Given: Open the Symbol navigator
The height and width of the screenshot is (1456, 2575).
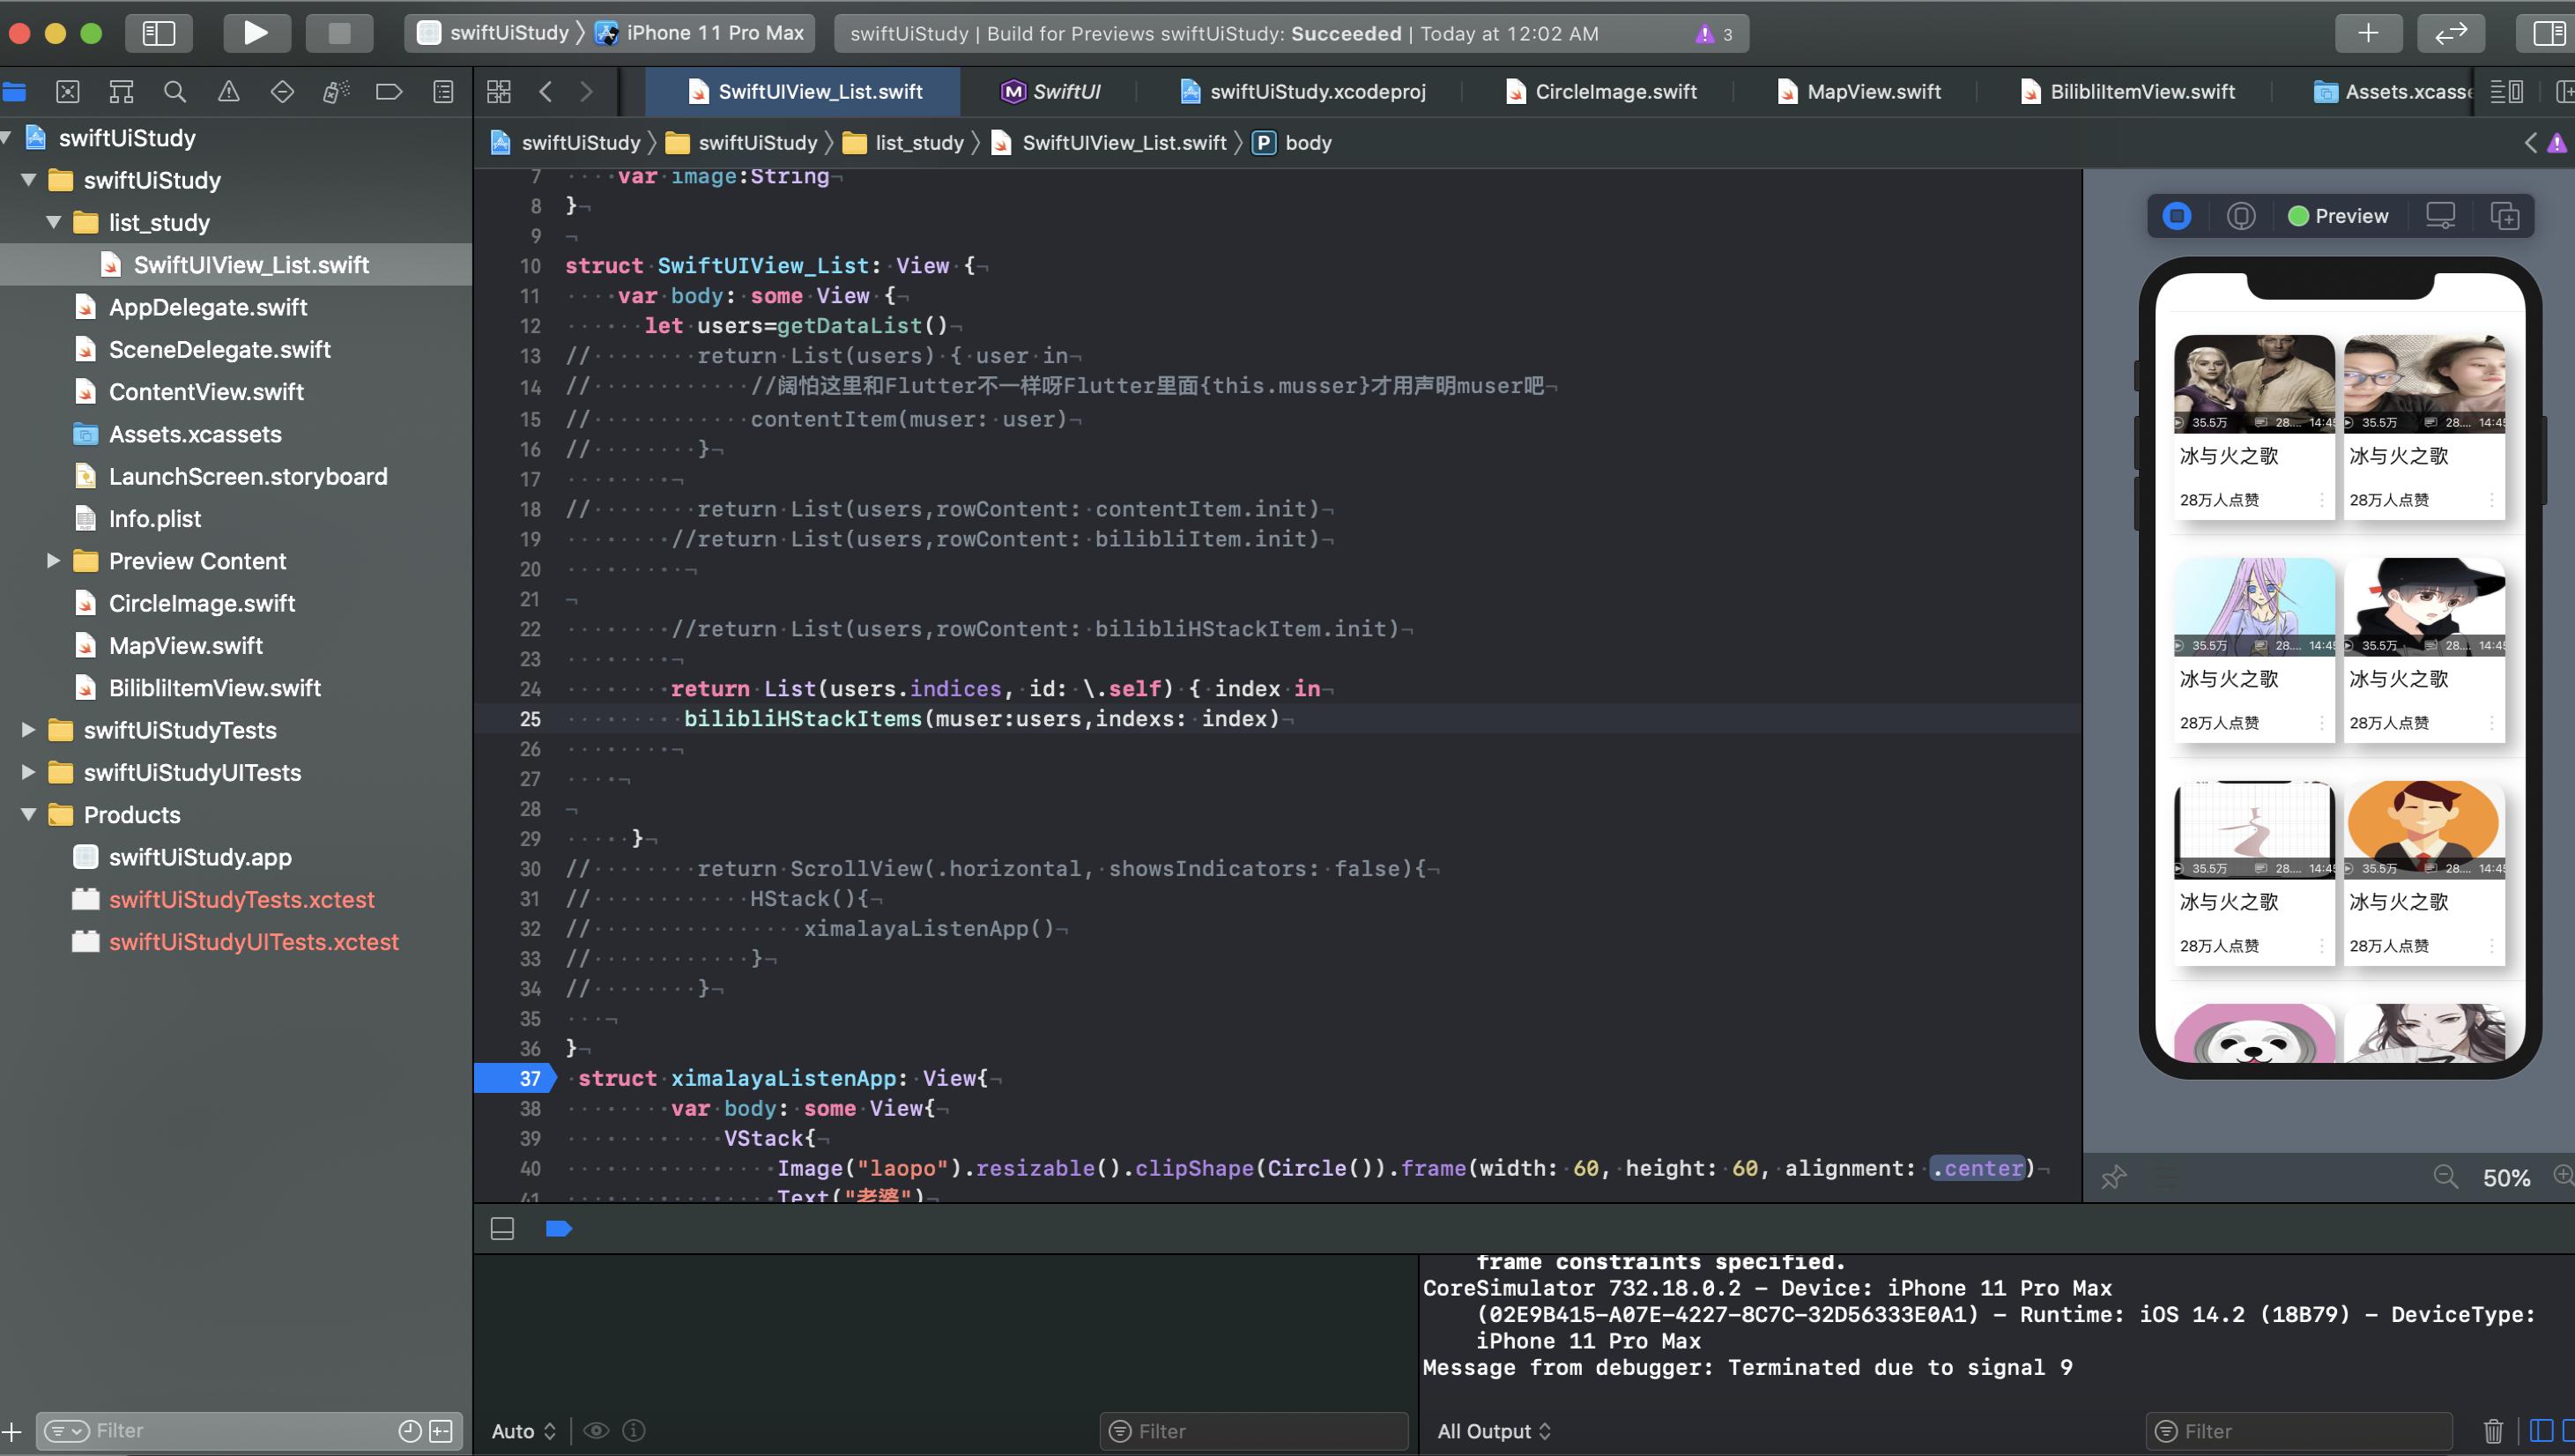Looking at the screenshot, I should (121, 92).
